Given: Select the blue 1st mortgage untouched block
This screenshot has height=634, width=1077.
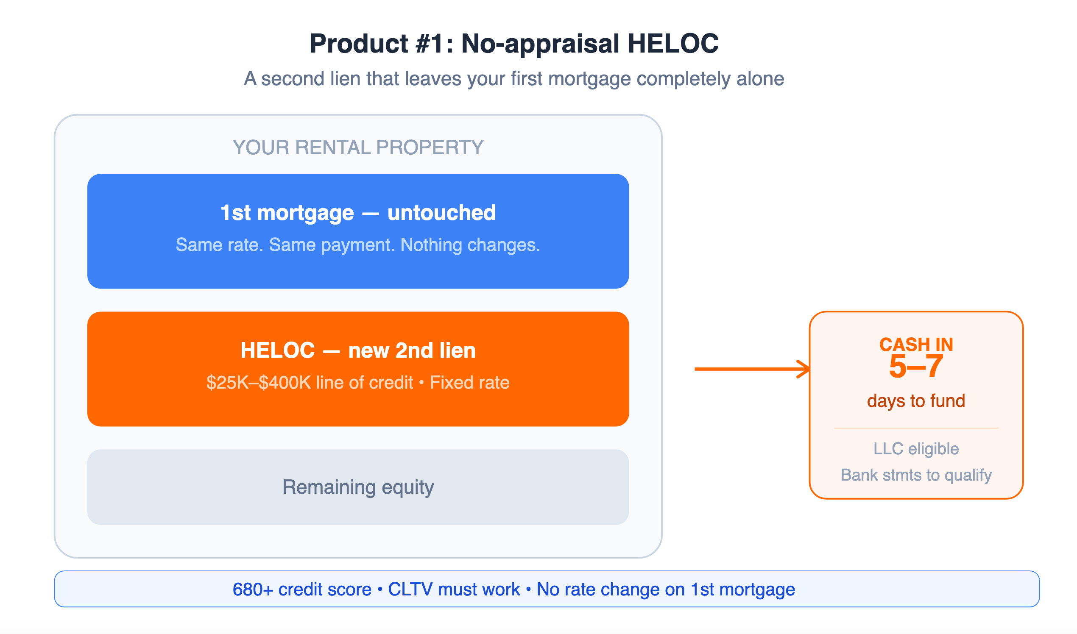Looking at the screenshot, I should click(358, 231).
